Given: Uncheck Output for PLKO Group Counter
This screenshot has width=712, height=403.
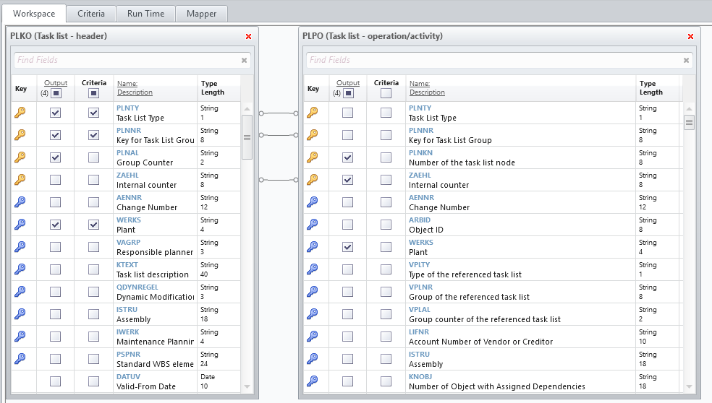Looking at the screenshot, I should (56, 157).
